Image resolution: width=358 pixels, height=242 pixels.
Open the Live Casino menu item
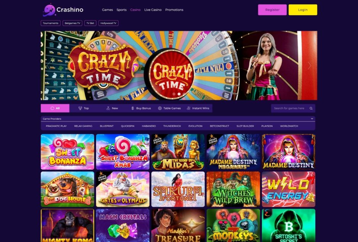(x=153, y=10)
